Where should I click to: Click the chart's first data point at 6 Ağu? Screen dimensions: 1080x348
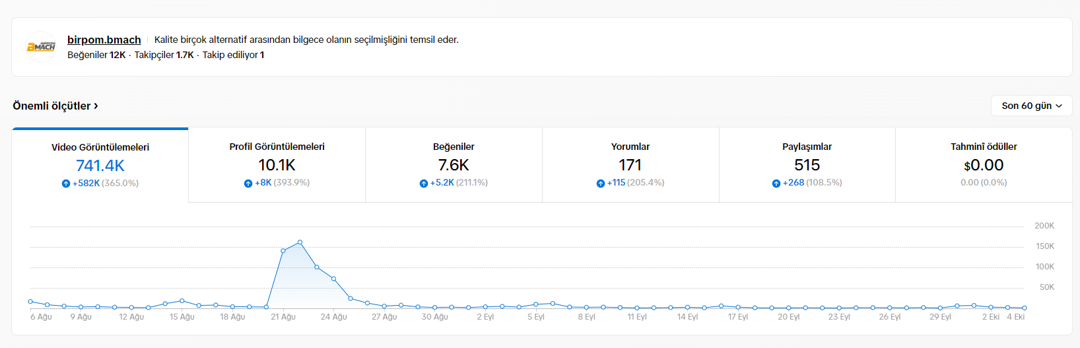click(30, 302)
